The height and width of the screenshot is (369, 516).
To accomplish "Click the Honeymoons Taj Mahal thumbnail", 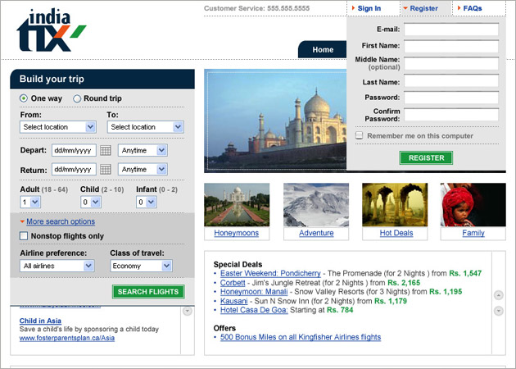I will coord(237,205).
